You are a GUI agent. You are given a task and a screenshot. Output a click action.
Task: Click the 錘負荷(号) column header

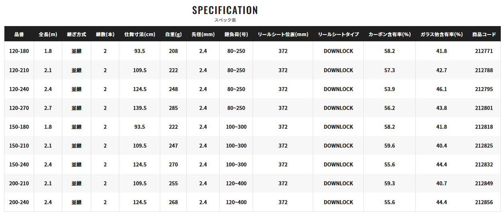point(236,34)
